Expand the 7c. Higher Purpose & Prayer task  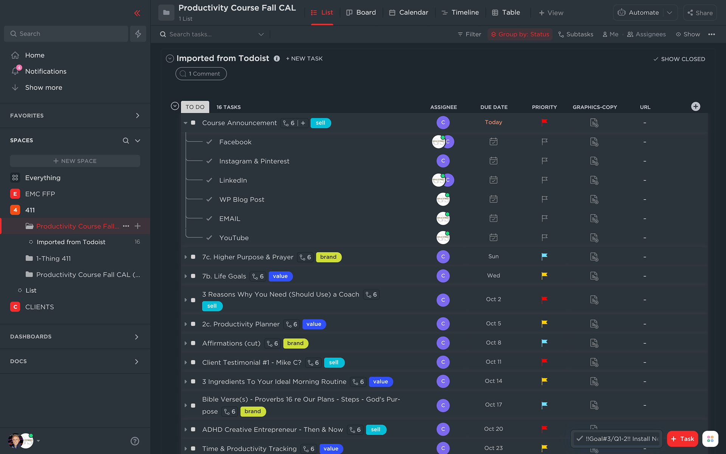point(186,257)
